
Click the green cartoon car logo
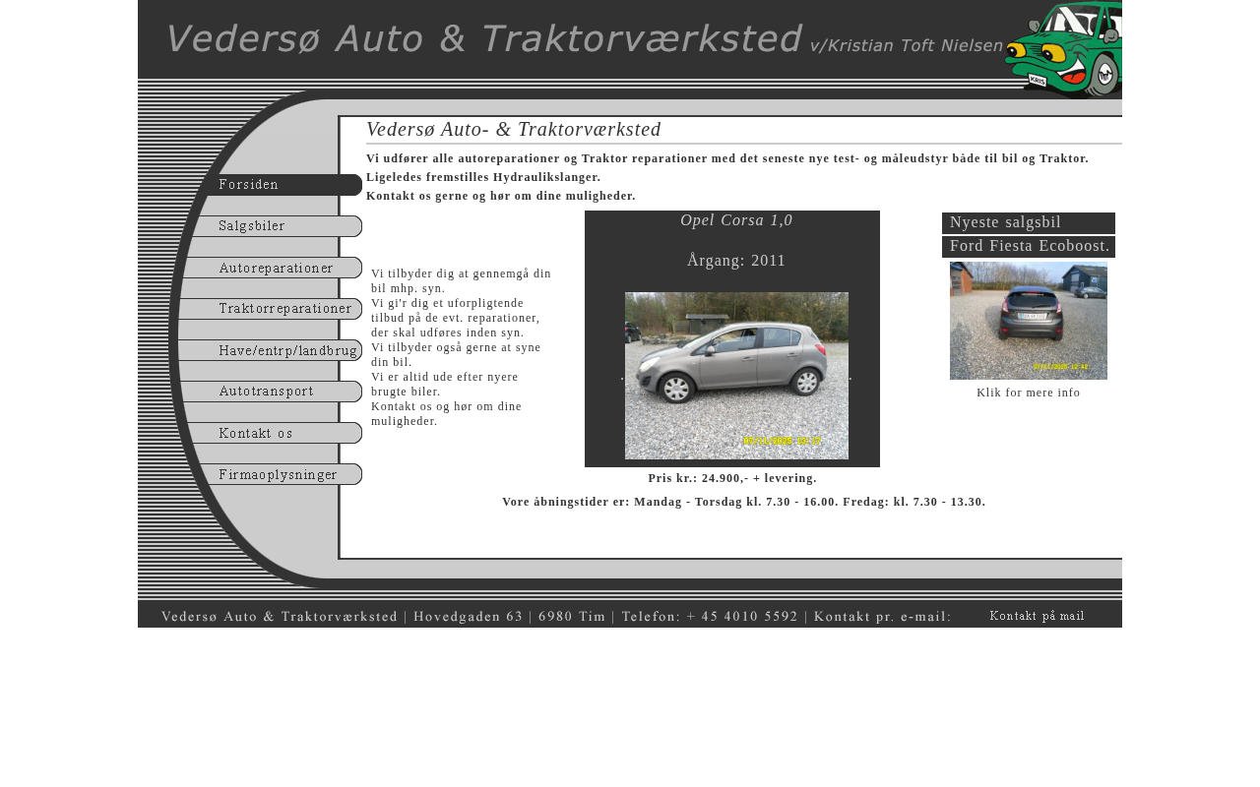coord(1063,49)
